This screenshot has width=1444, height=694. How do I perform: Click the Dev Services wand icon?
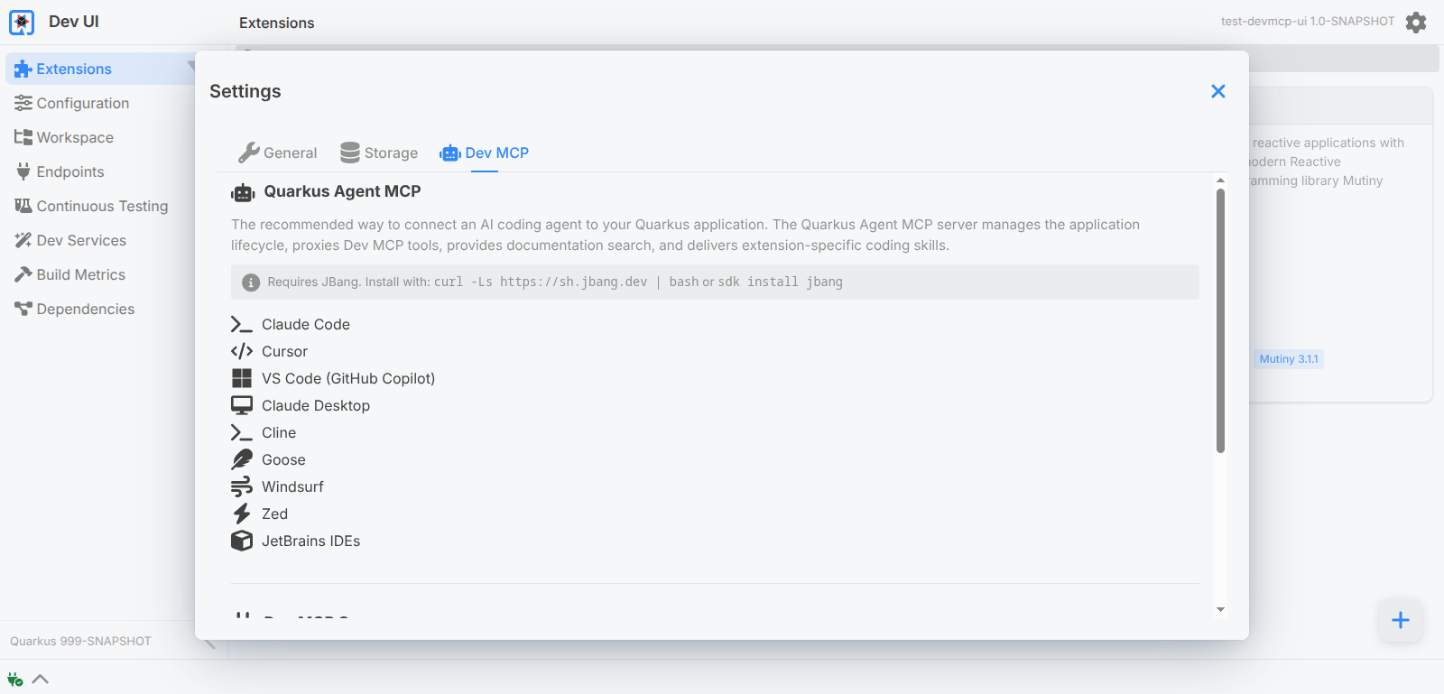tap(23, 241)
